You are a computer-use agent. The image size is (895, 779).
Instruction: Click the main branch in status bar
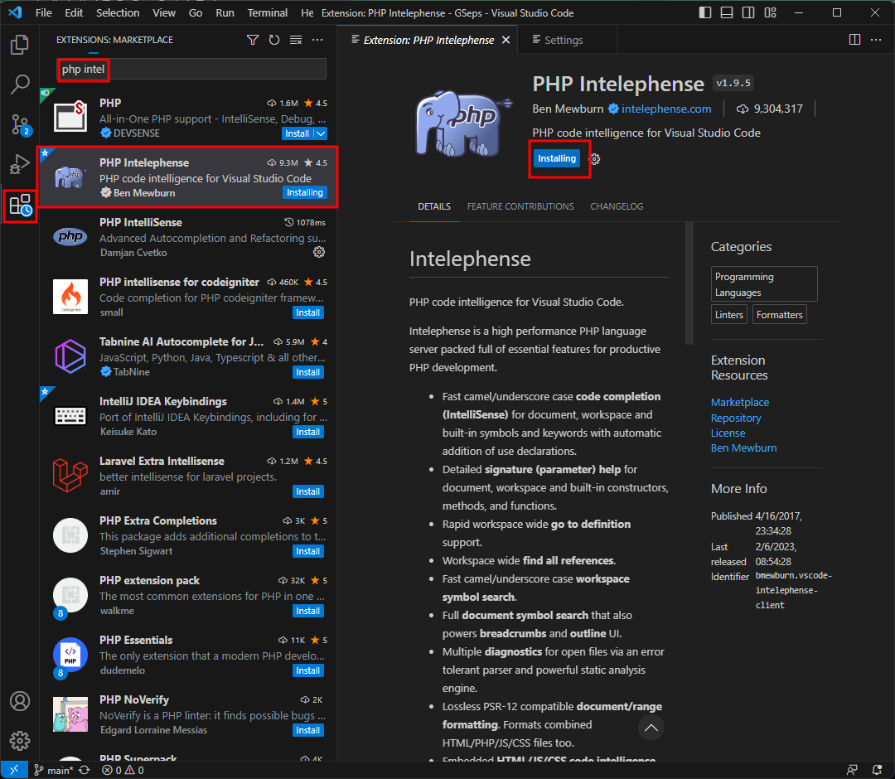click(x=54, y=770)
